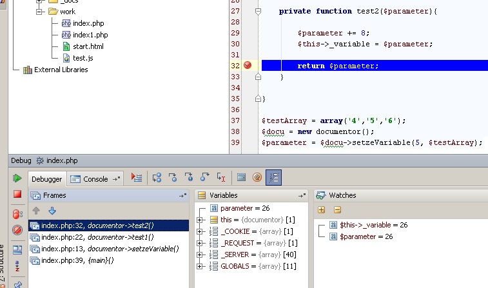Collapse function test2 at line 27 fold marker
Screen dimensions: 488x288
258,12
